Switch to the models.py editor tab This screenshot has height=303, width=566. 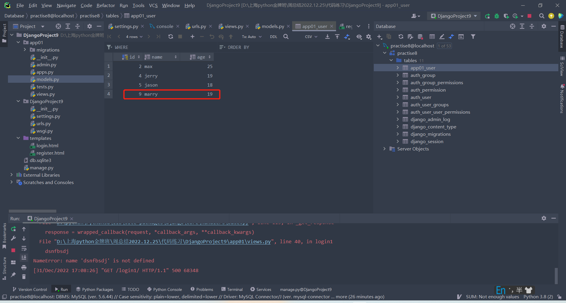click(273, 26)
